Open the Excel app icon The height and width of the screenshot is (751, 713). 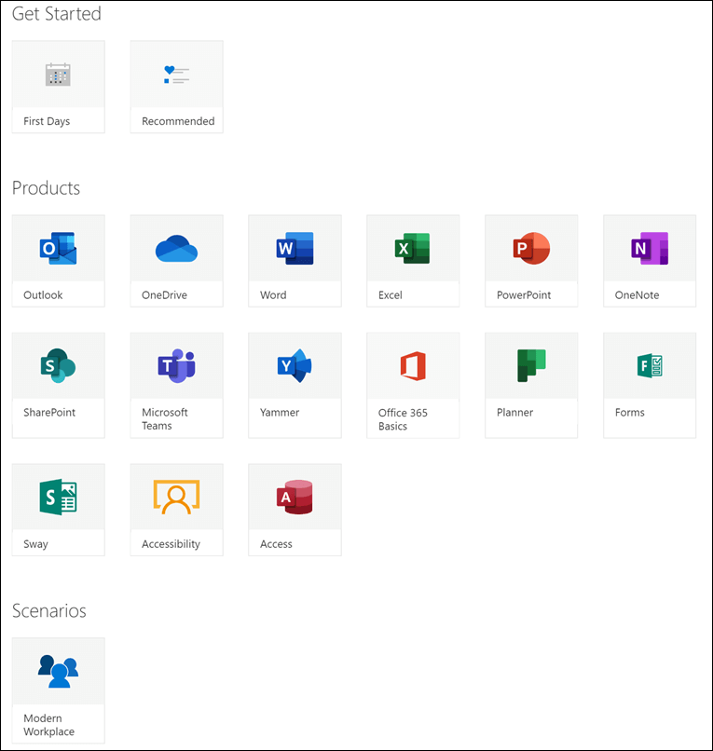pos(413,249)
